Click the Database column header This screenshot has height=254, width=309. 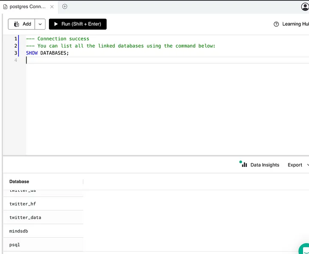(x=19, y=181)
